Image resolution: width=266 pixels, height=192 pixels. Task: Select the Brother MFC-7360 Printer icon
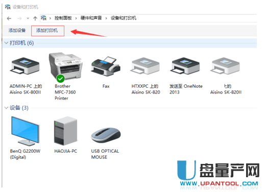(x=65, y=67)
